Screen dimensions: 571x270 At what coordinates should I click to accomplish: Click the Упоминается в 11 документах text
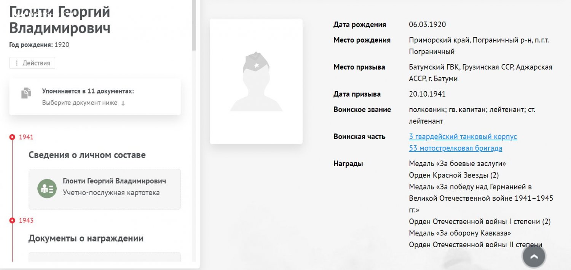click(88, 91)
